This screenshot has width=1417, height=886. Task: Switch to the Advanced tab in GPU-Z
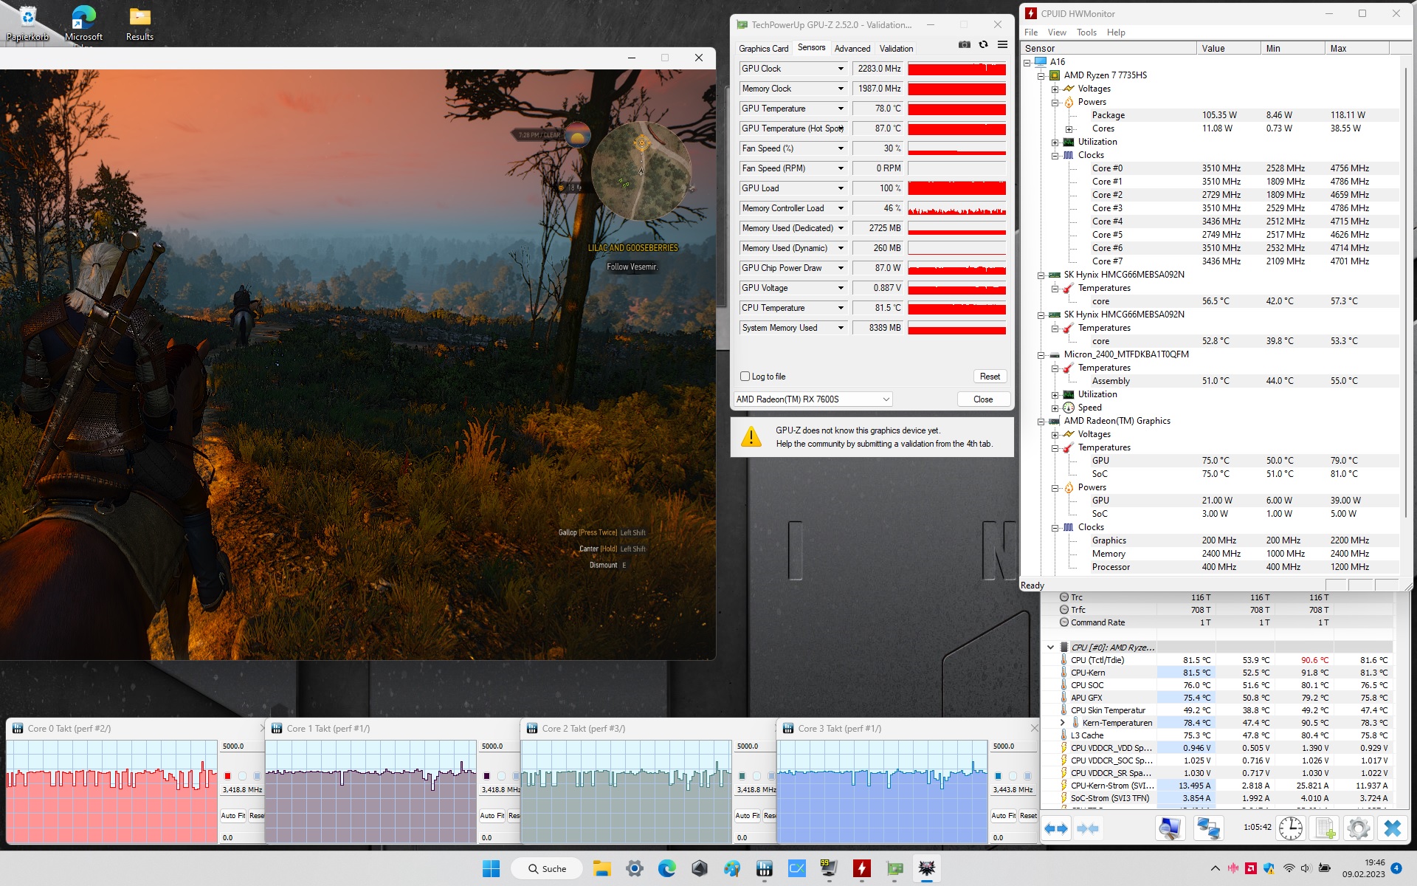(852, 49)
